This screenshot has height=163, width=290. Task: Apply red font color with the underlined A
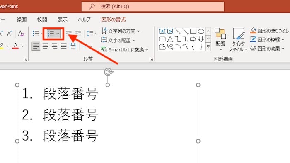coord(16,46)
